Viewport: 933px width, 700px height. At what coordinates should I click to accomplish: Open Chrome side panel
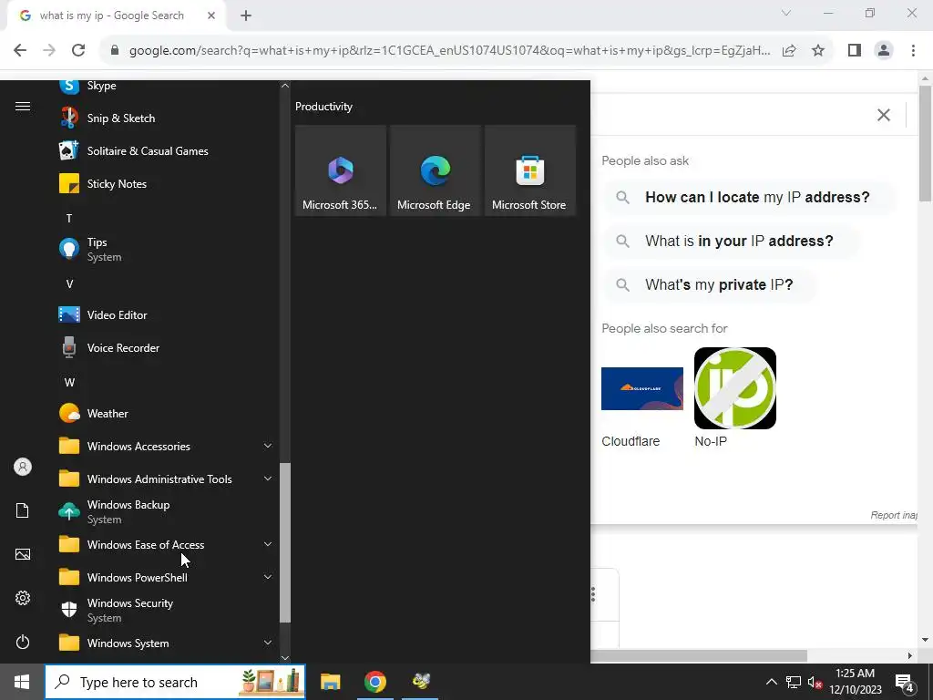click(x=855, y=51)
